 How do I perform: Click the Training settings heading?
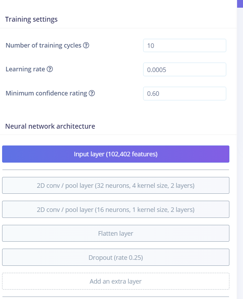click(31, 19)
